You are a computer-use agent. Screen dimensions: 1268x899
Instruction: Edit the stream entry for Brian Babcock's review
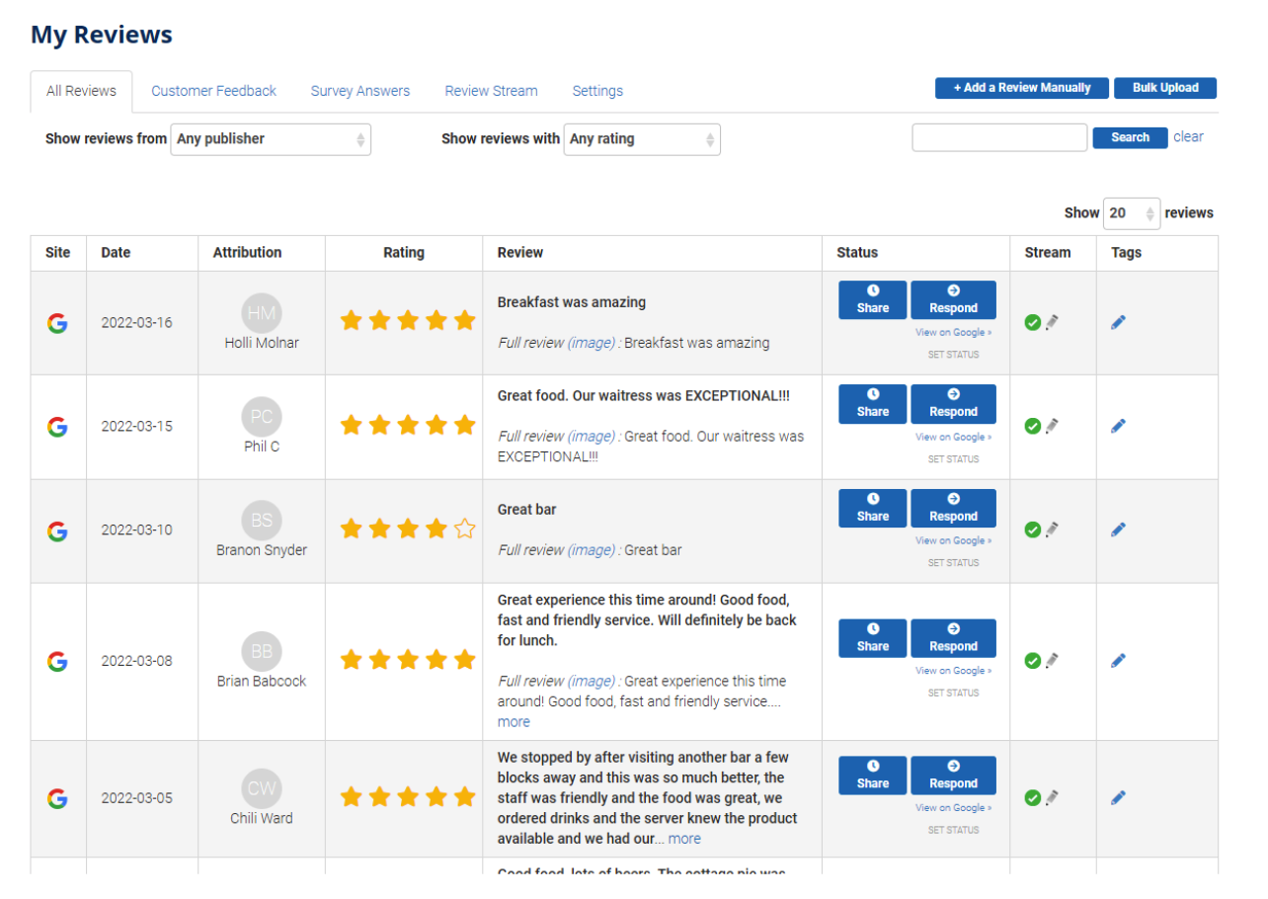[x=1053, y=660]
